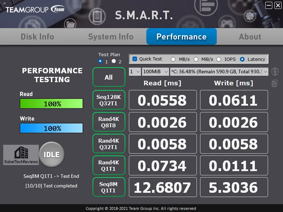Open the About tab
The image size is (283, 212).
point(250,37)
